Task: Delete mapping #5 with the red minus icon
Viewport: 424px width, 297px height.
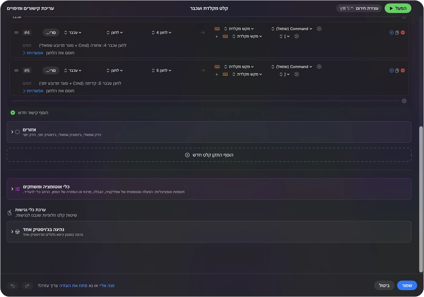Action: (403, 71)
